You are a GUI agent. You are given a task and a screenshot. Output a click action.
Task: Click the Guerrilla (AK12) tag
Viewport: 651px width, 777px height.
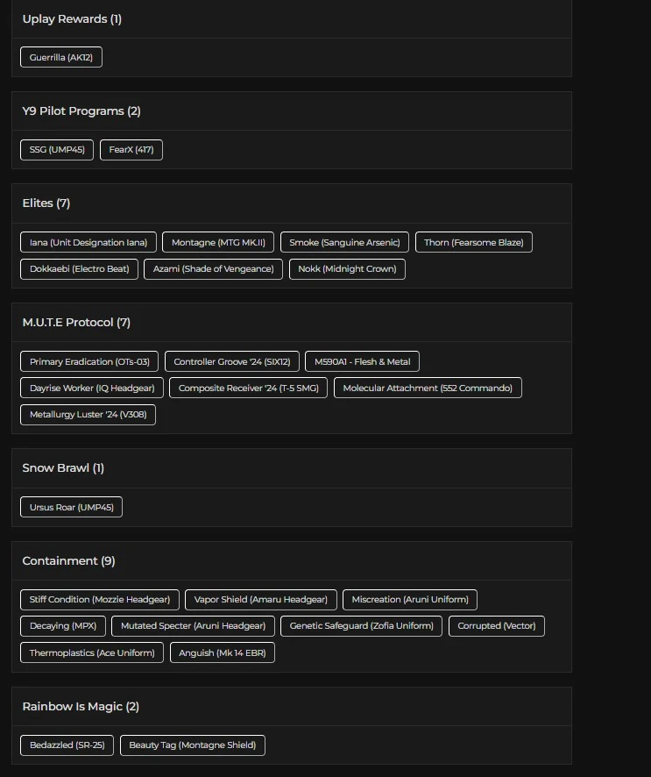tap(61, 58)
